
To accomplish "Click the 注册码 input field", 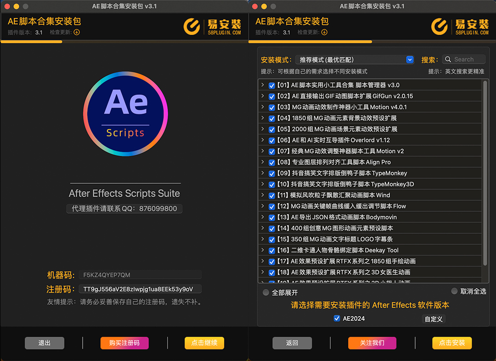I will click(140, 289).
